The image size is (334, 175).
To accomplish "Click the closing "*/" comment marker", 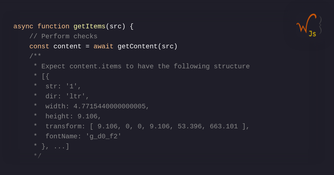I will (37, 156).
